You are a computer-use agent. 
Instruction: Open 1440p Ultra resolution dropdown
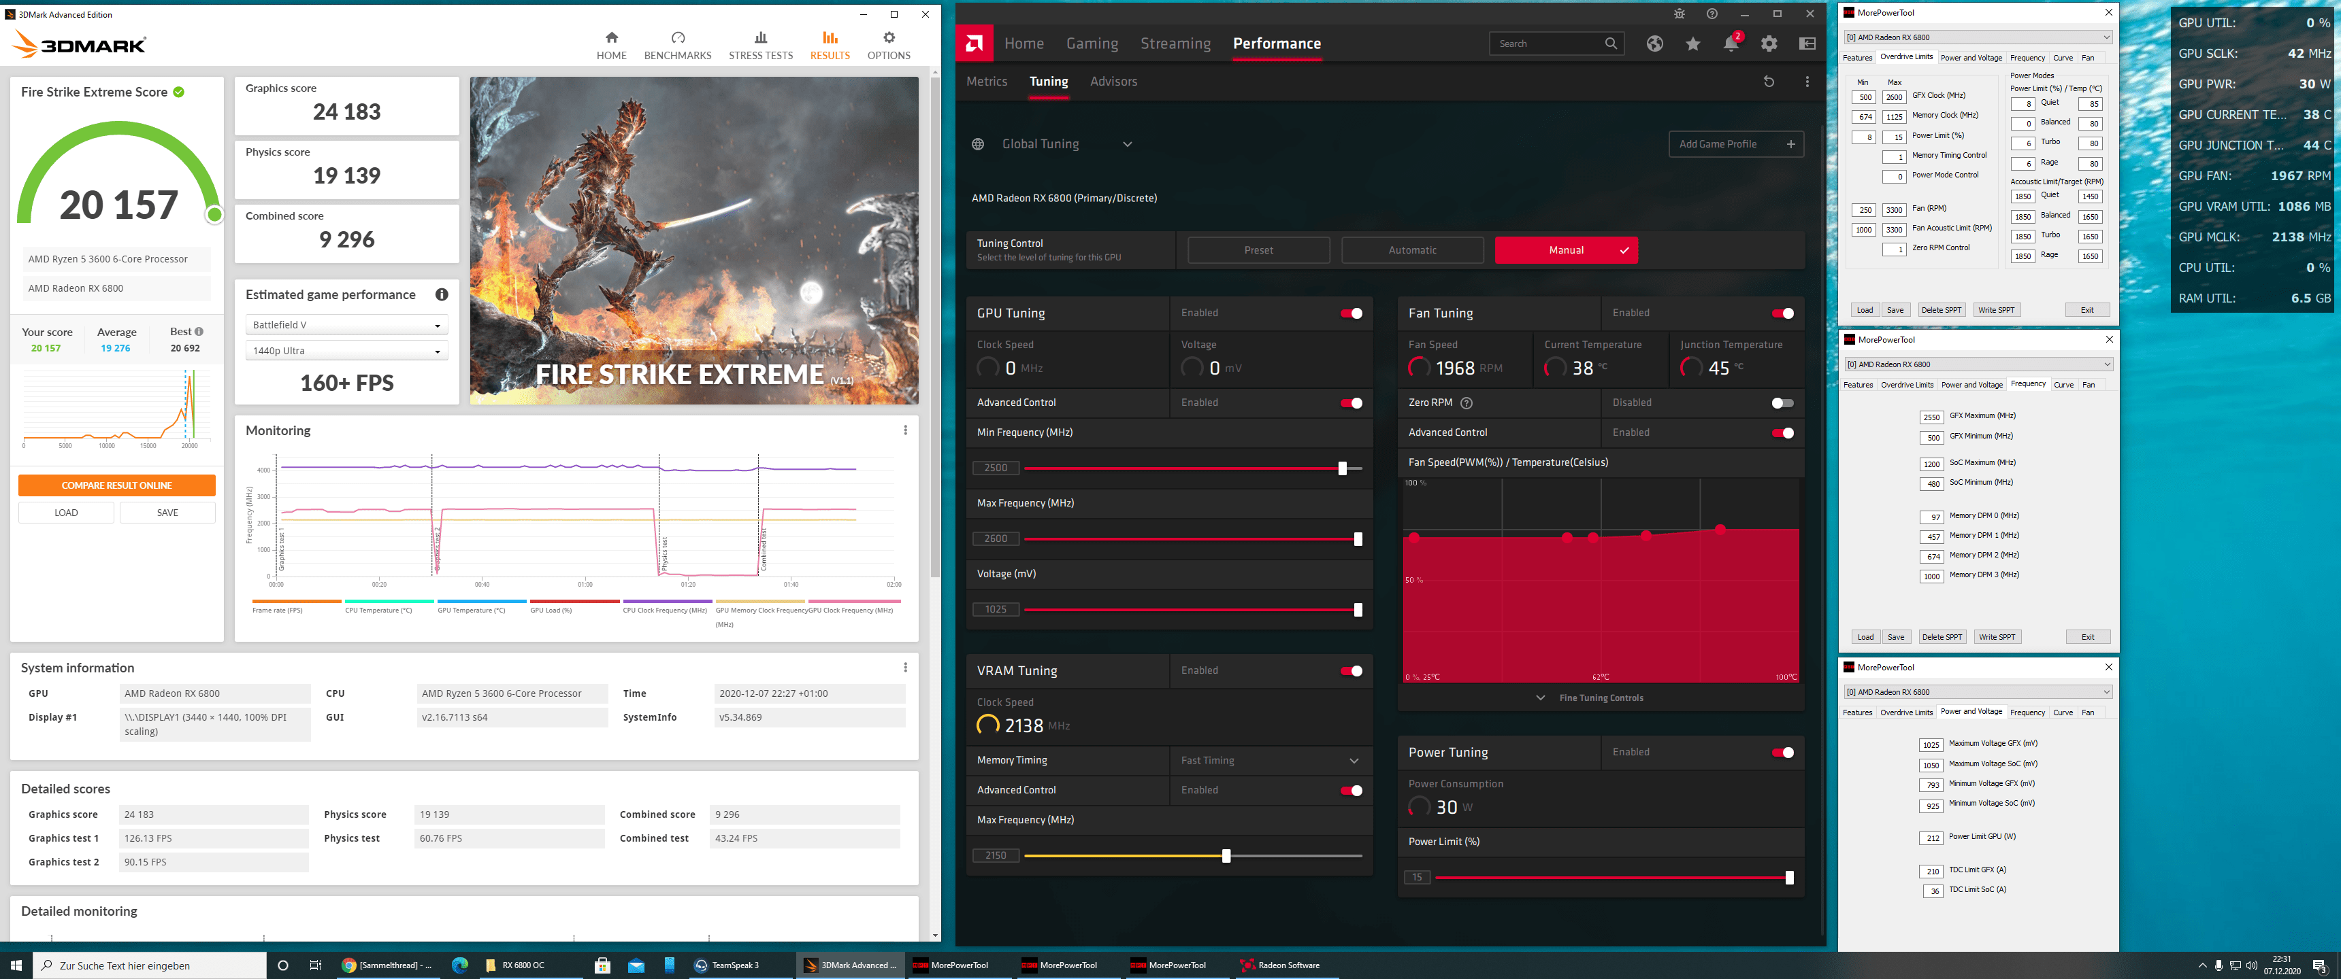[346, 351]
